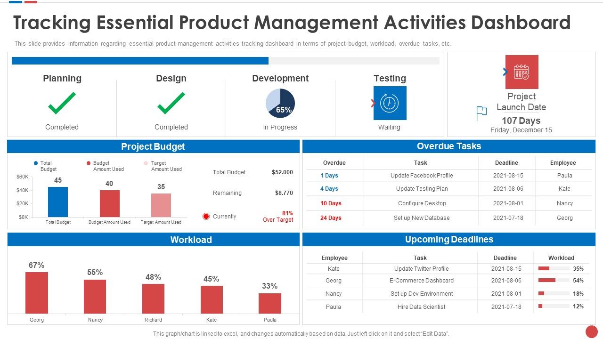603x339 pixels.
Task: Click the top blue progress bar
Action: 140,60
